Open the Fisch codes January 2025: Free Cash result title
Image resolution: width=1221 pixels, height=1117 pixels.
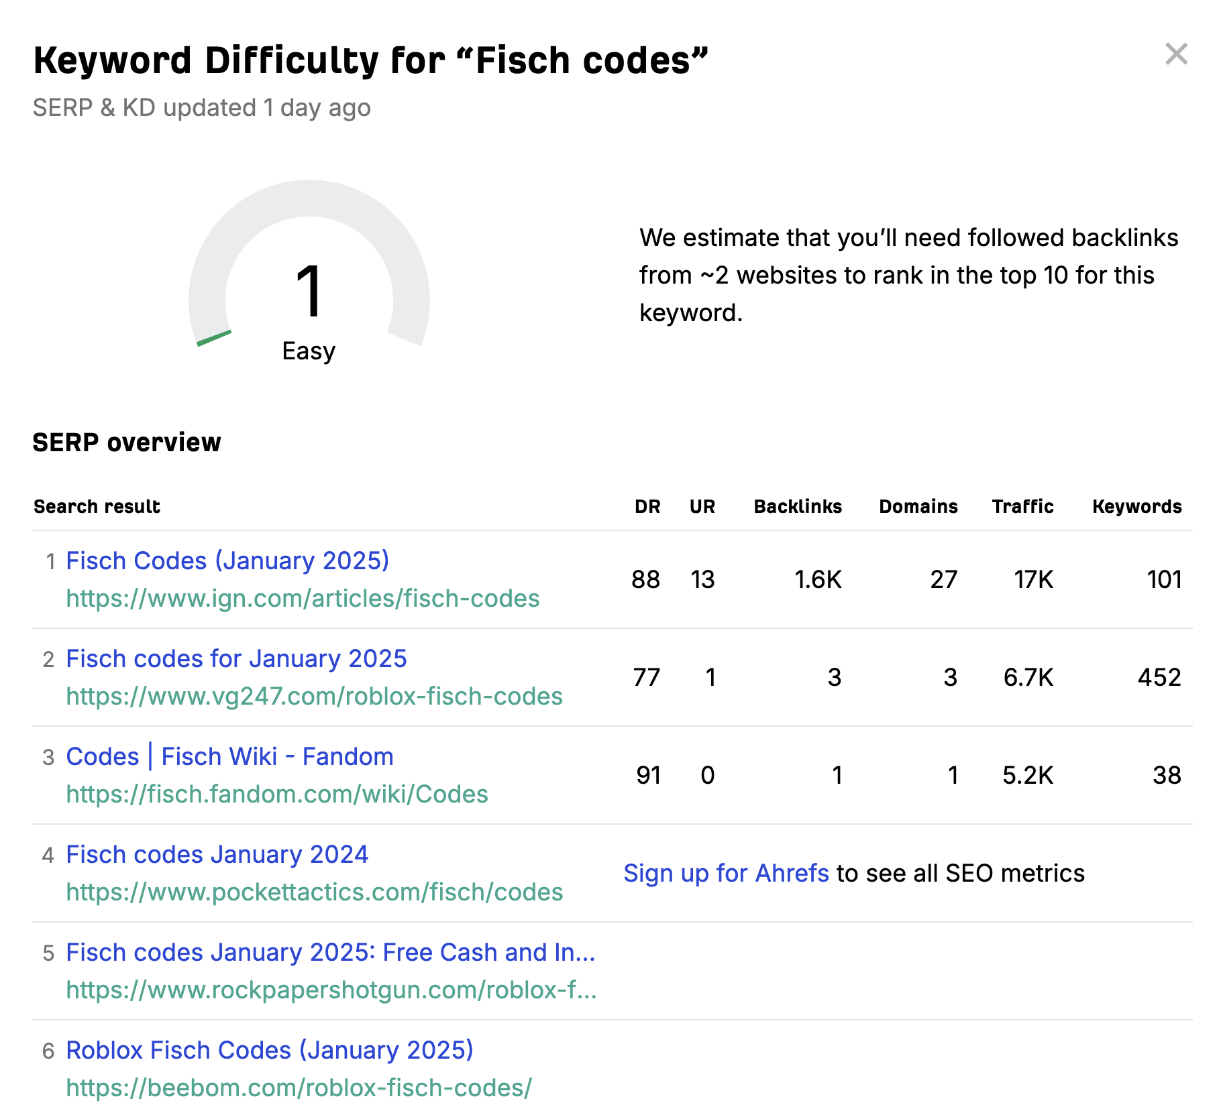(331, 952)
